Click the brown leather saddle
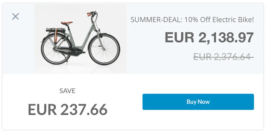Viewport: 266px width, 132px height. 67,23
